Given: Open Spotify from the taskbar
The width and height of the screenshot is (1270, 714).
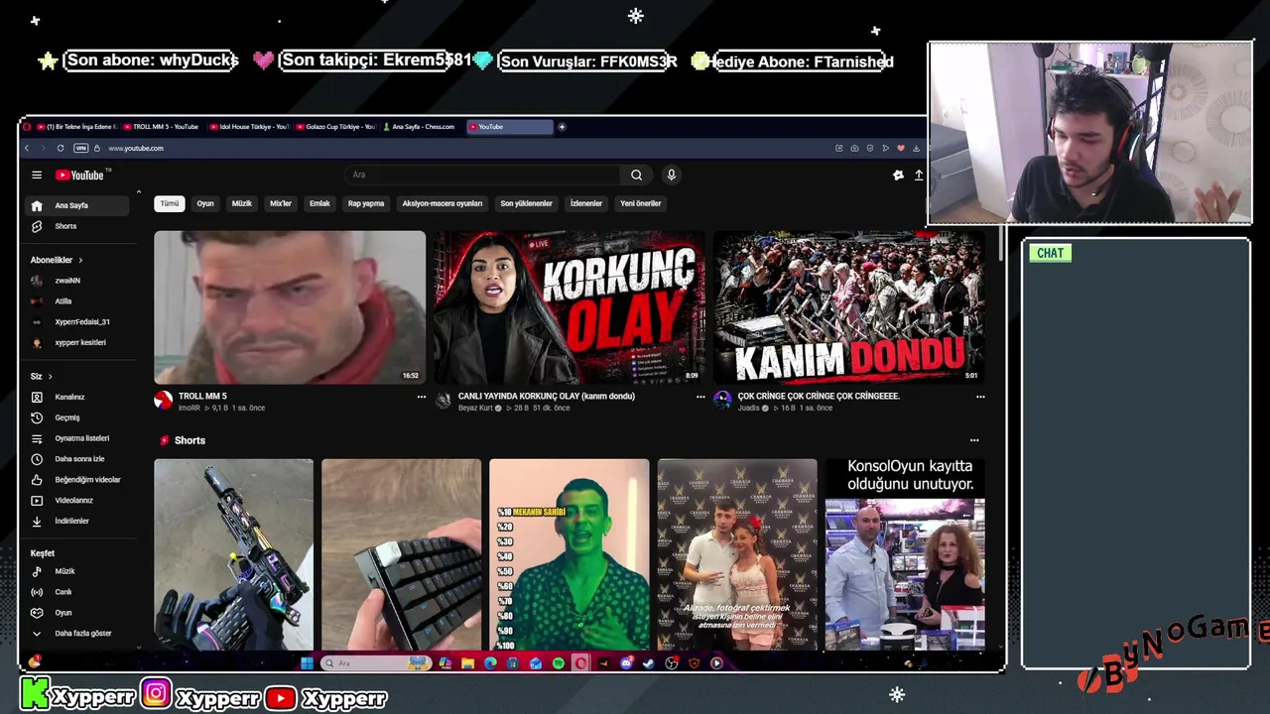Looking at the screenshot, I should tap(559, 663).
